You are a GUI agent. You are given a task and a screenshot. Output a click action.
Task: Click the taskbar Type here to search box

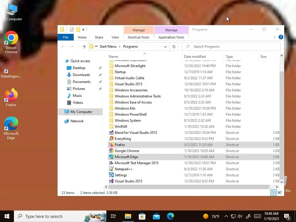(60, 216)
